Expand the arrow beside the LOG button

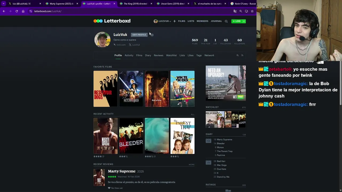(x=244, y=21)
